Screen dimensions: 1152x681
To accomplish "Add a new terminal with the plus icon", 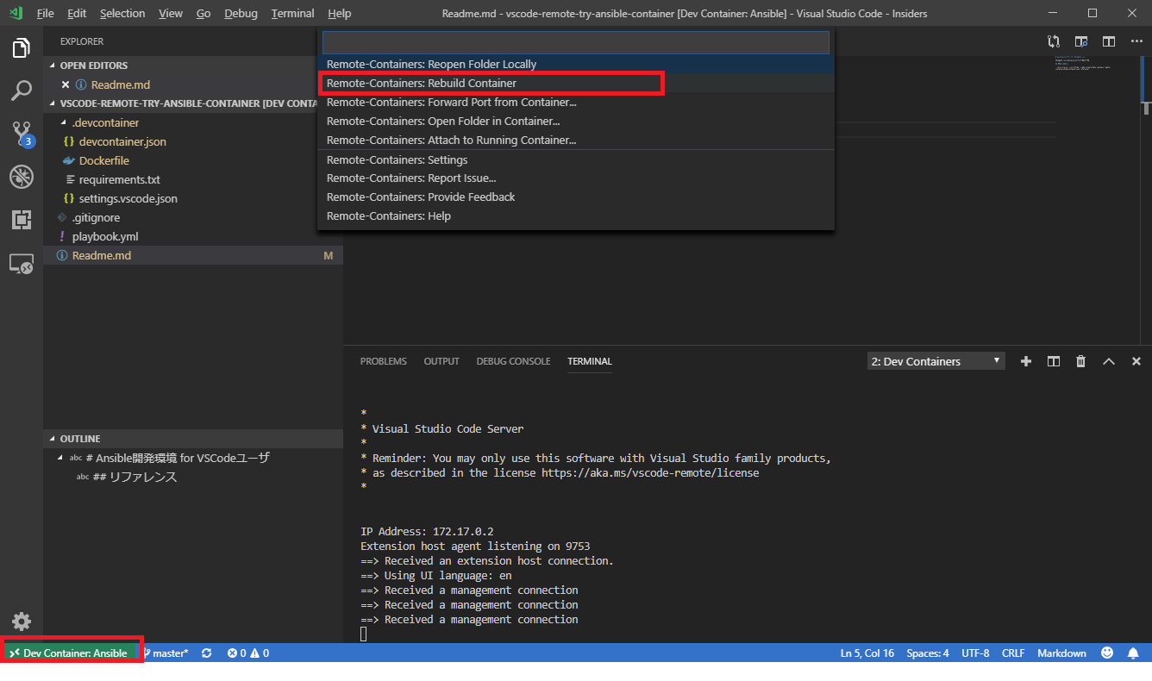I will point(1025,361).
